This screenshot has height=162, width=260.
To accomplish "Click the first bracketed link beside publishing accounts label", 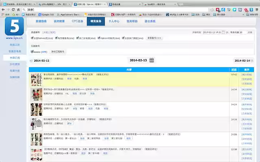I will pyautogui.click(x=45, y=32).
